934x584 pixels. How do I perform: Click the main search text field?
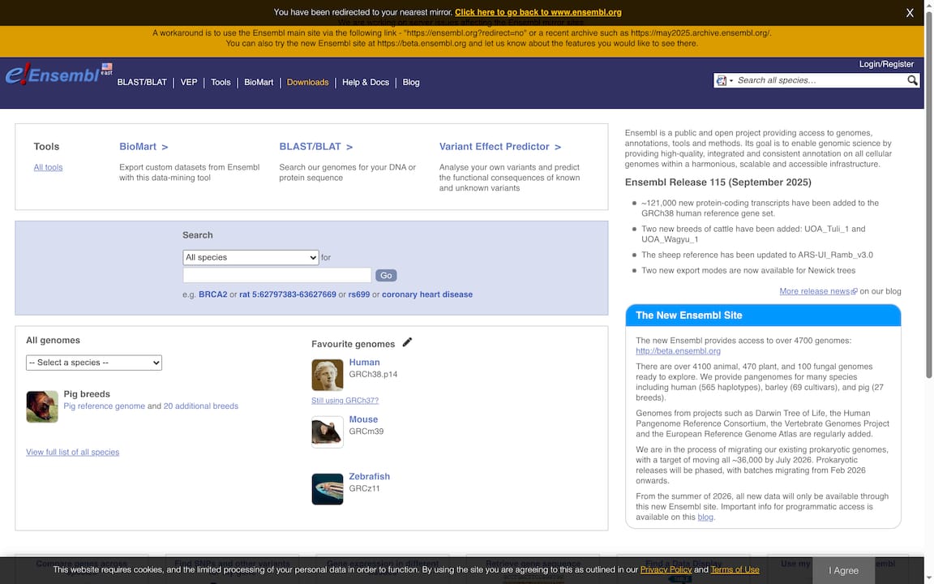(x=276, y=275)
